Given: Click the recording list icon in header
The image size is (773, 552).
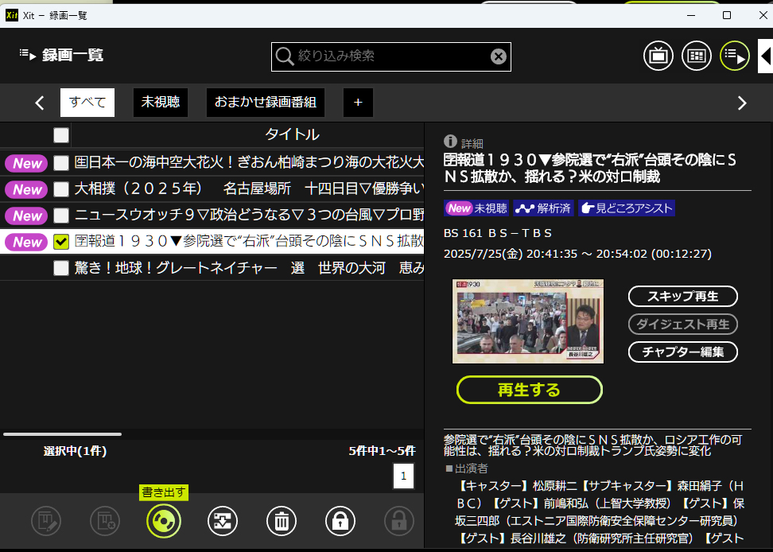Looking at the screenshot, I should click(x=735, y=56).
